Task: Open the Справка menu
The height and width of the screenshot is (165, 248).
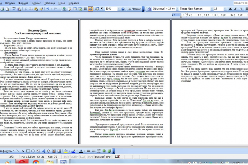Action: coord(74,3)
